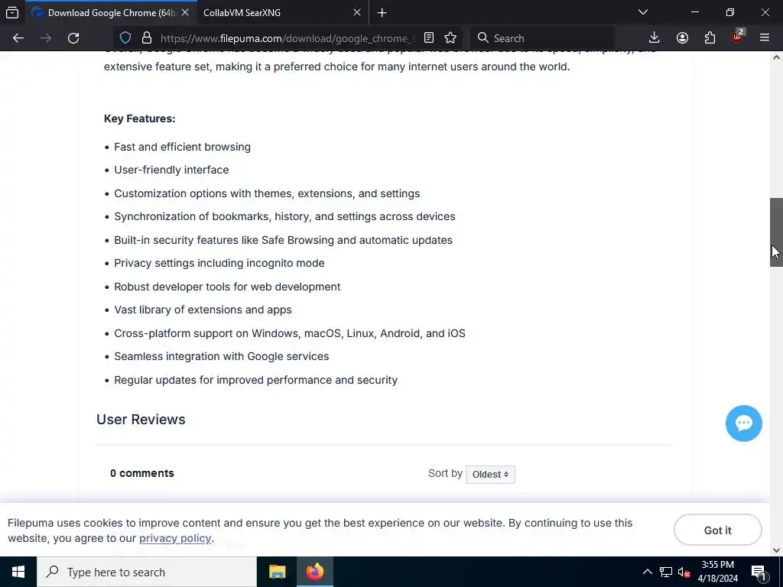Click Vast library of extensions and apps
This screenshot has width=783, height=587.
[x=203, y=310]
